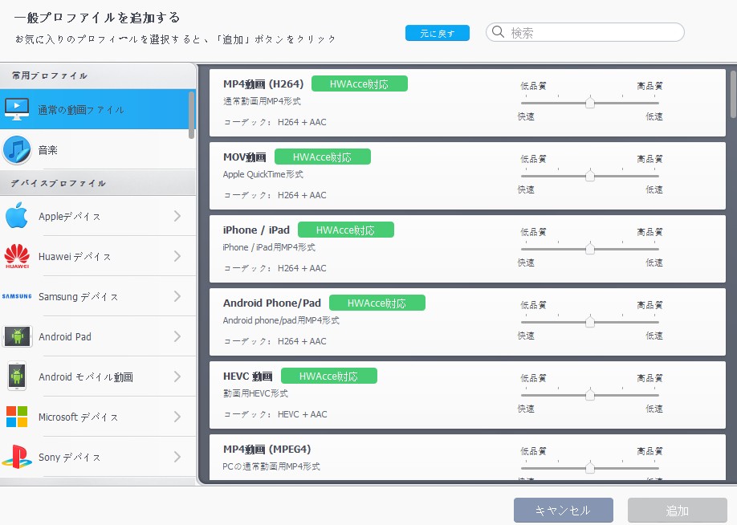
Task: Adjust quality slider for Android Phone/Pad
Action: [590, 322]
